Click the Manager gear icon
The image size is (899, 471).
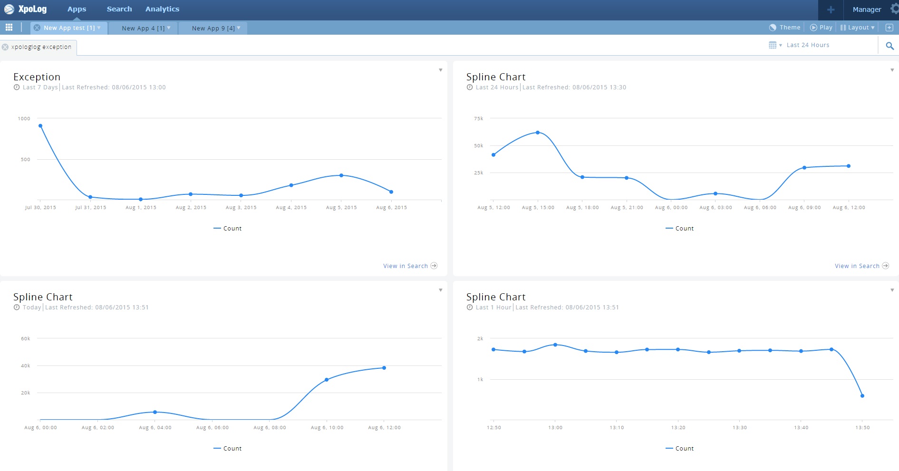pos(894,9)
